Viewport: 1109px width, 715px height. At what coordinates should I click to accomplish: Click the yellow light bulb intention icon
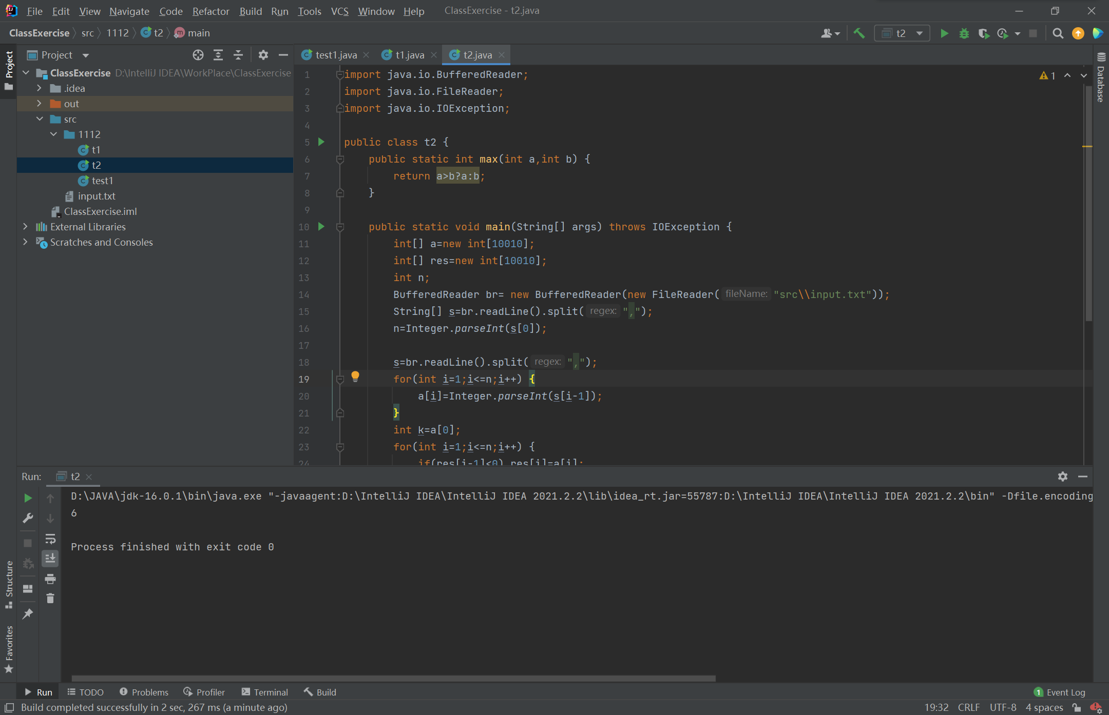click(x=355, y=377)
